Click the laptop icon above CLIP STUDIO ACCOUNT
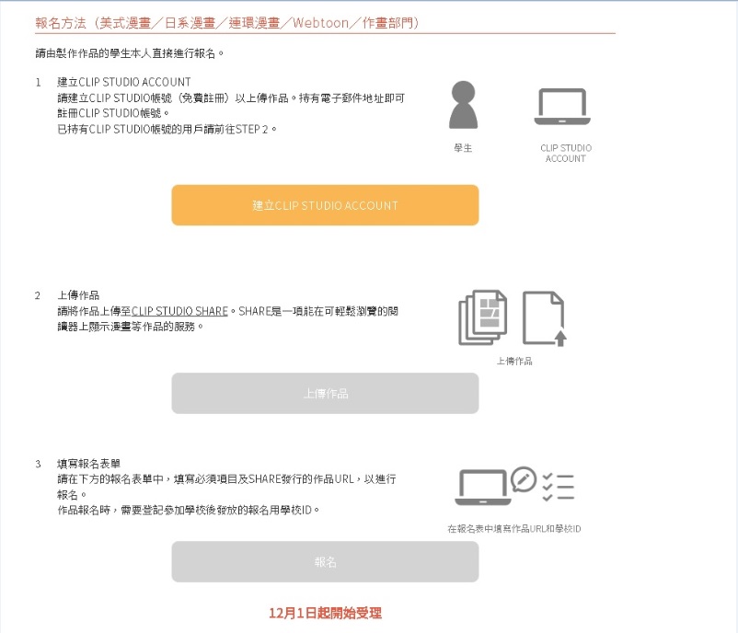738x633 pixels. (x=562, y=107)
